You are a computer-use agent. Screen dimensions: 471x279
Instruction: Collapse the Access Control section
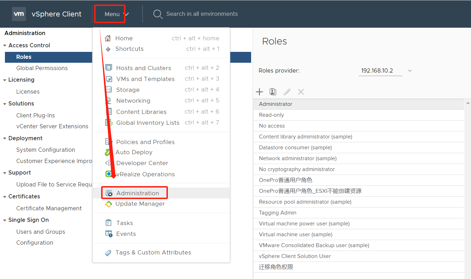click(x=5, y=46)
